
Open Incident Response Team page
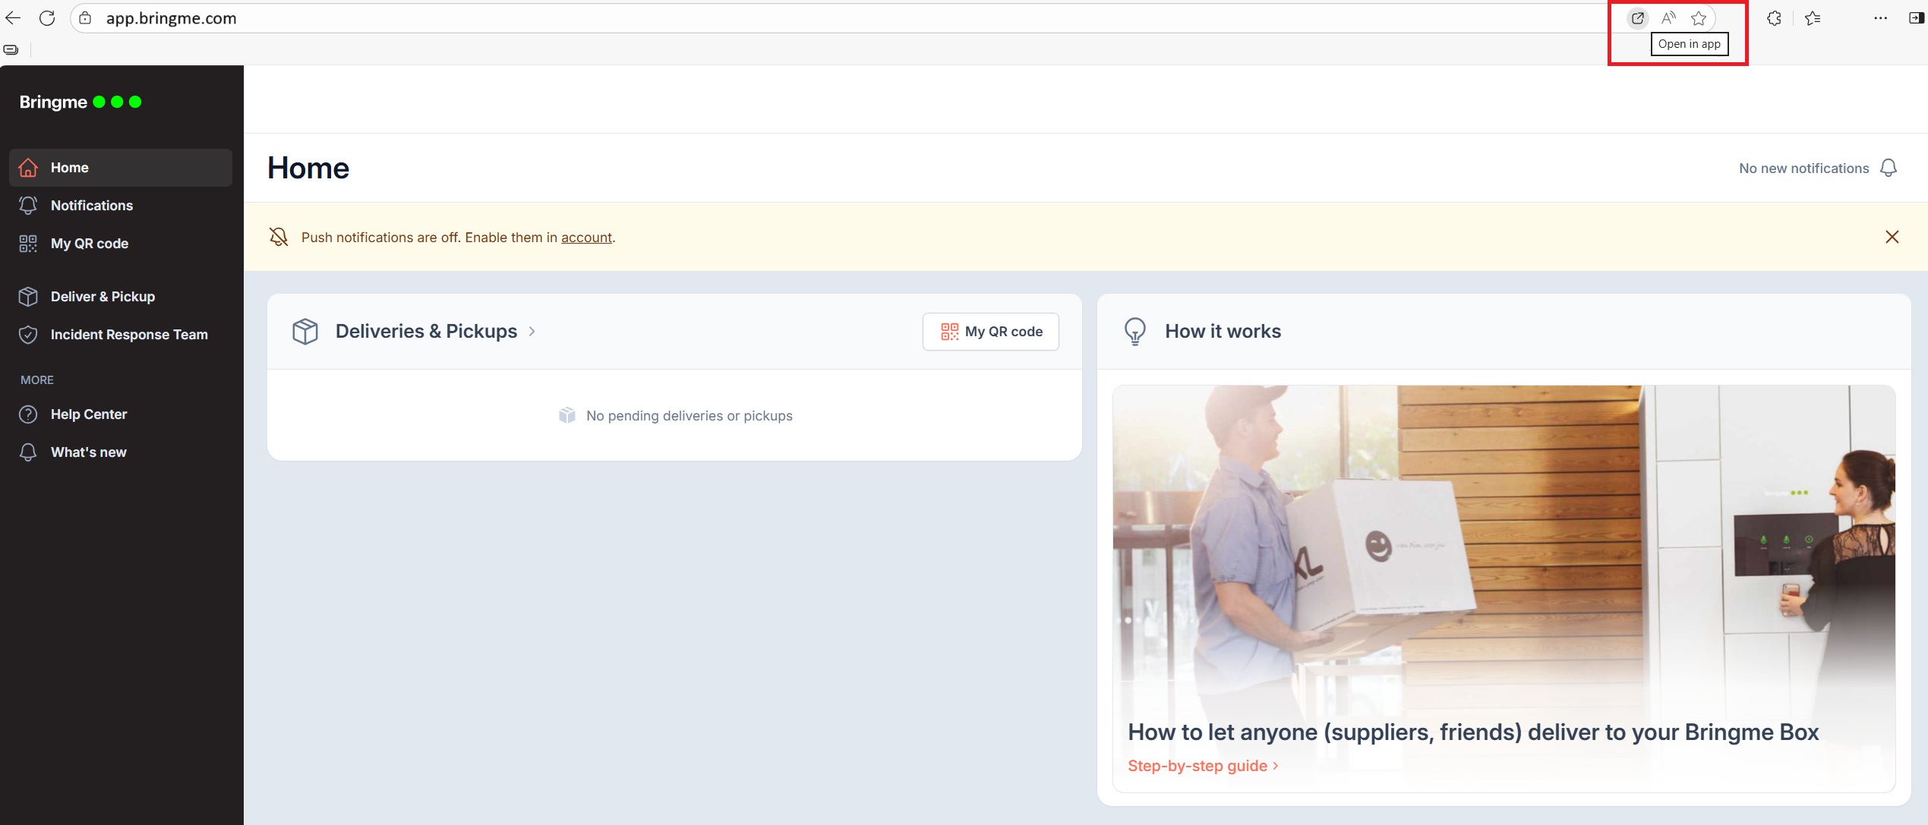coord(128,335)
